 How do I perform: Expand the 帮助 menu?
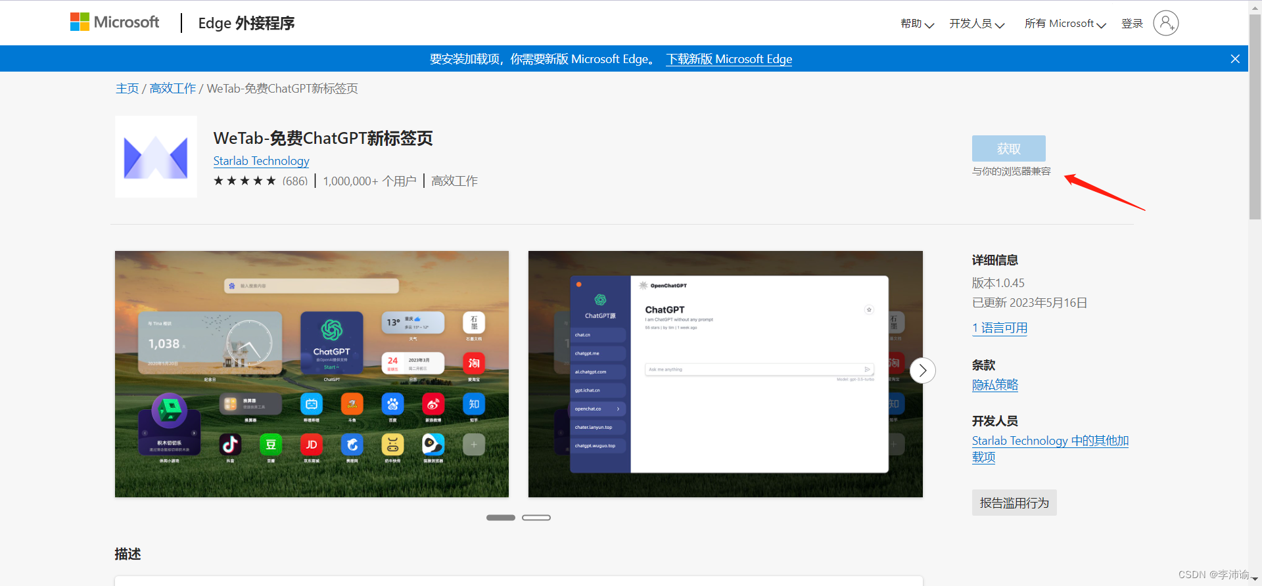coord(917,24)
